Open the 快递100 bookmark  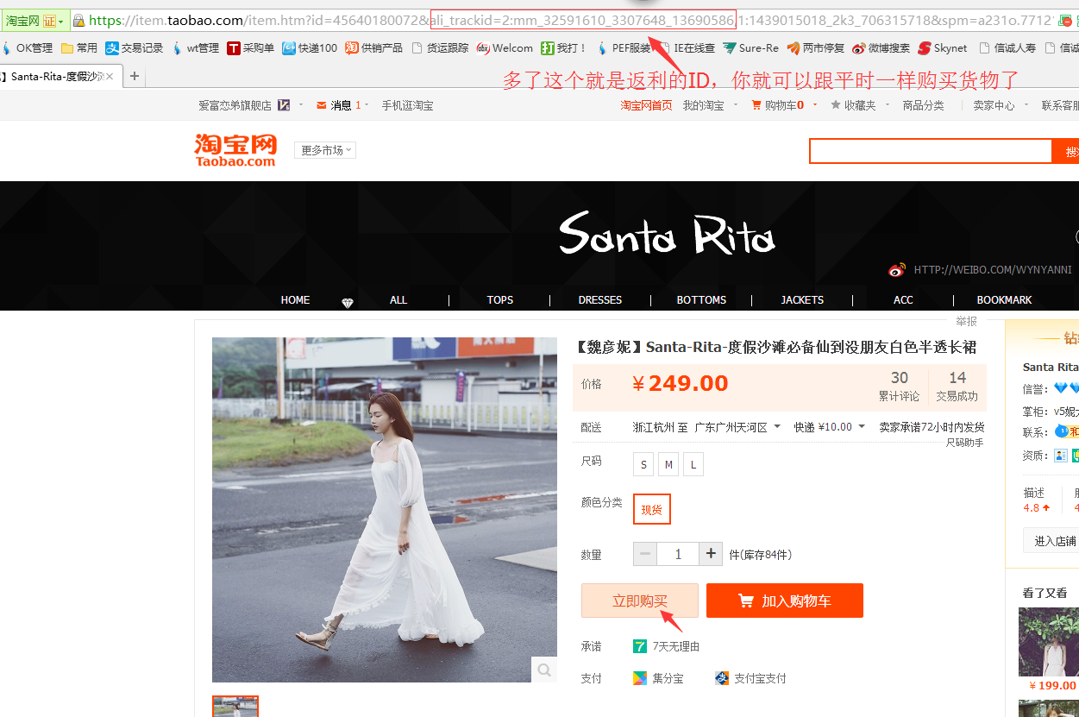[310, 48]
